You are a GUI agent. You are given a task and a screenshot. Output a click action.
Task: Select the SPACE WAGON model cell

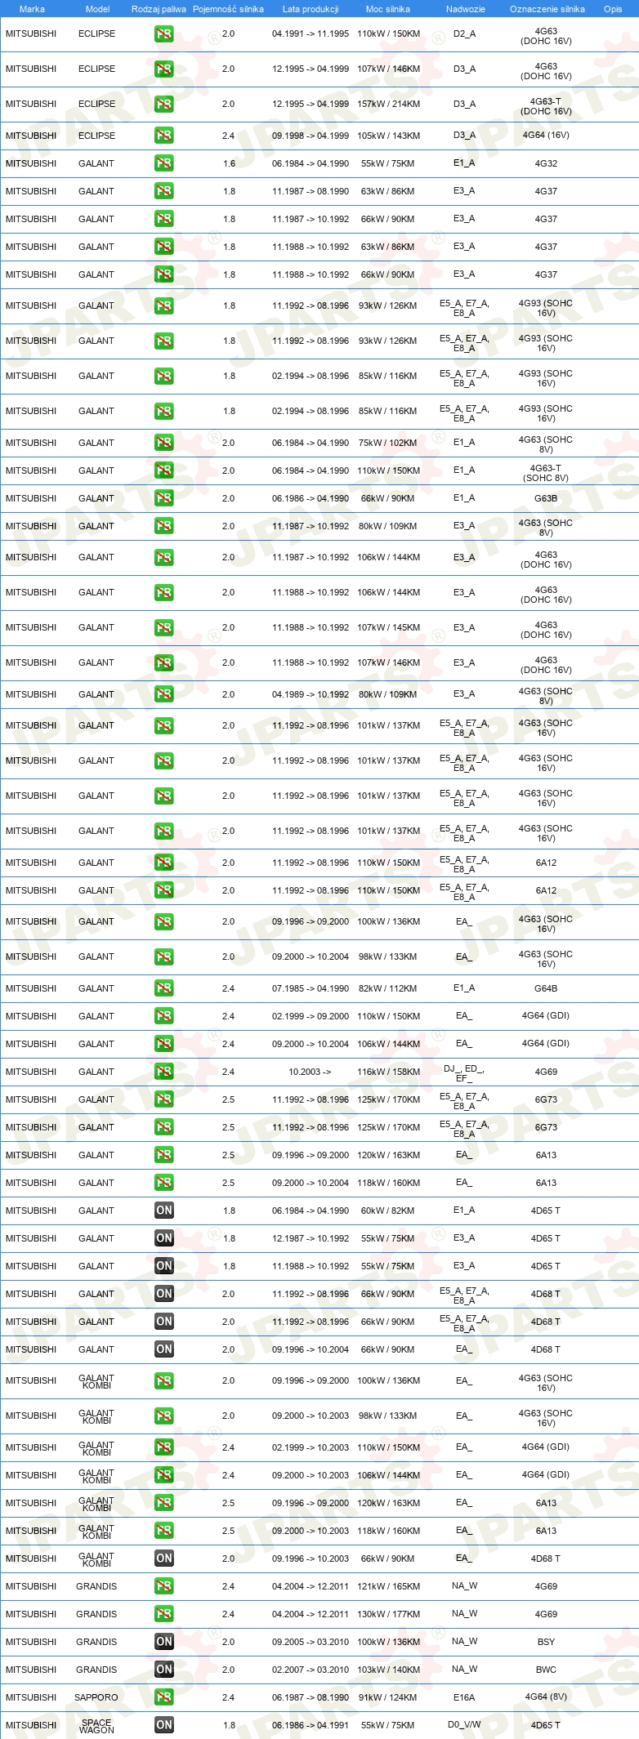point(96,1725)
